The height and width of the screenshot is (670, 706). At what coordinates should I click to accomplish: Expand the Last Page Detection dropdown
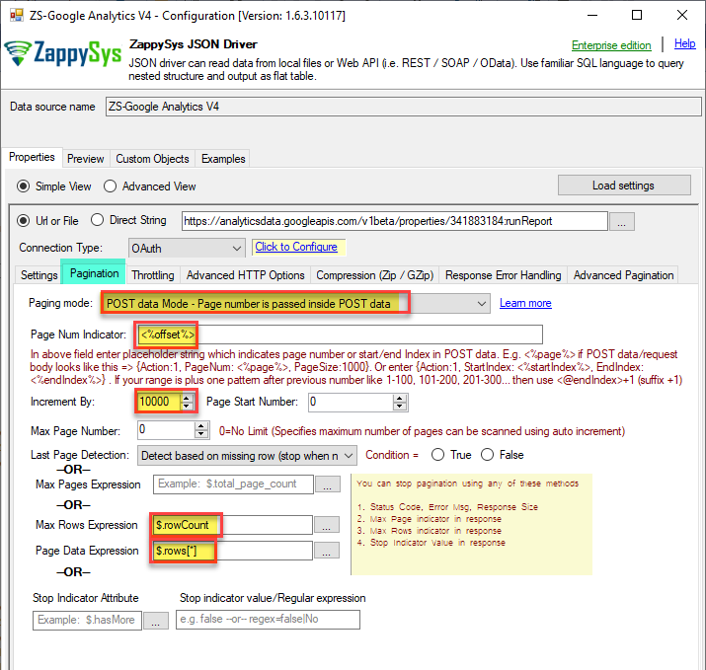[247, 456]
